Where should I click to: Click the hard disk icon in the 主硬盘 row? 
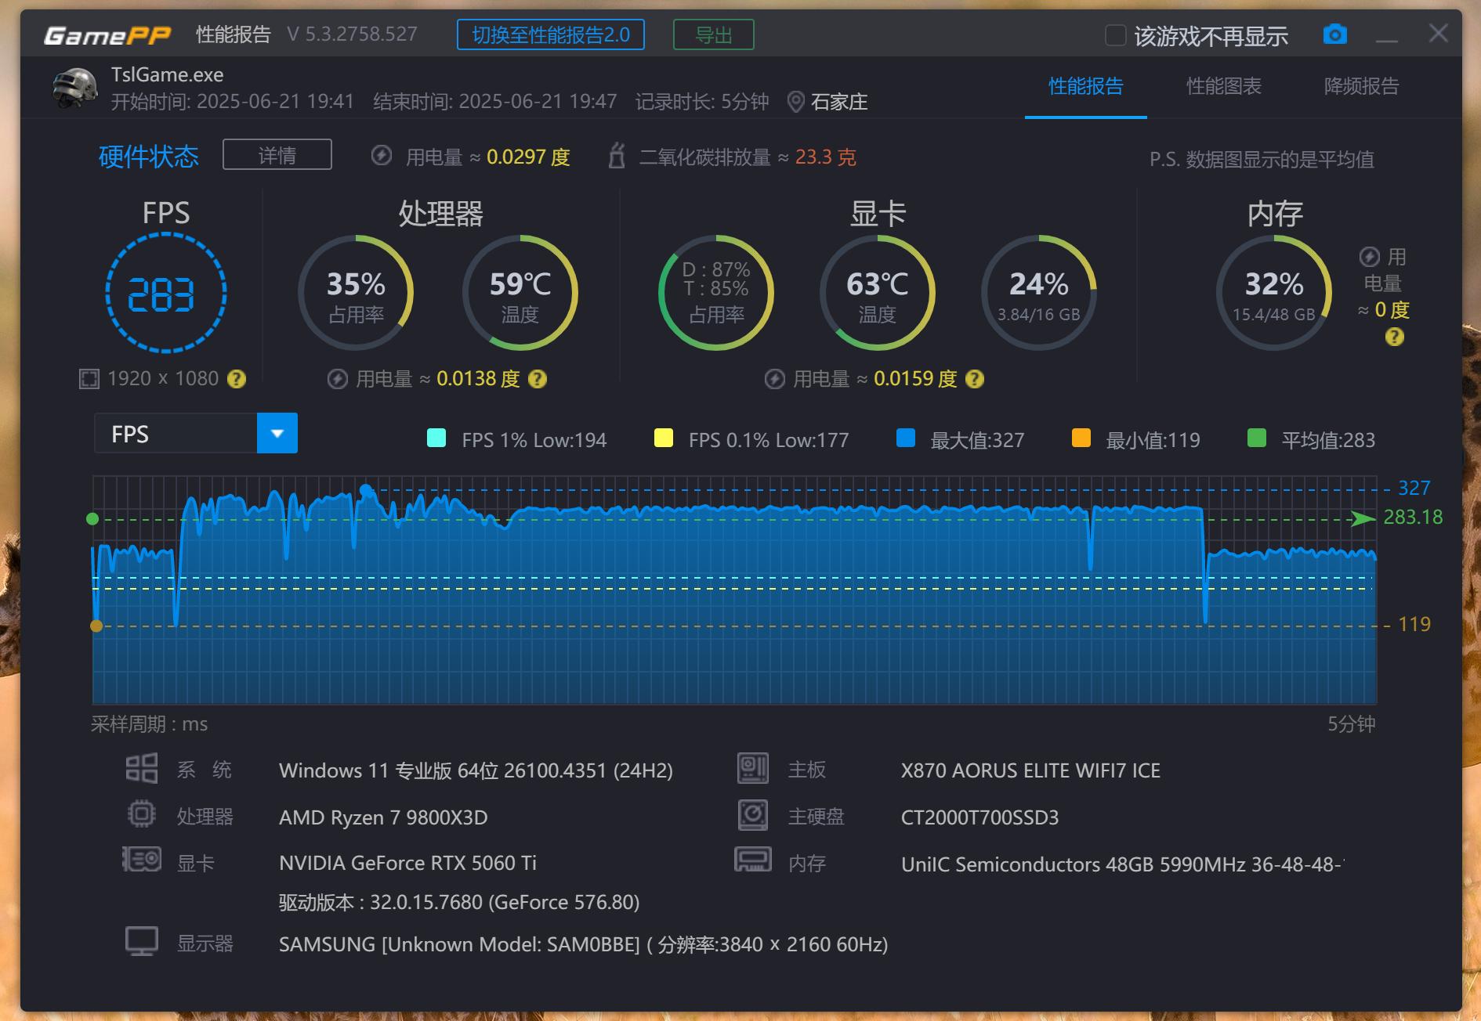point(753,814)
